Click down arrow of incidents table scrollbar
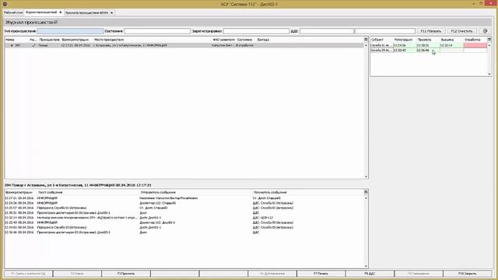Viewport: 498px width, 280px height. point(366,177)
